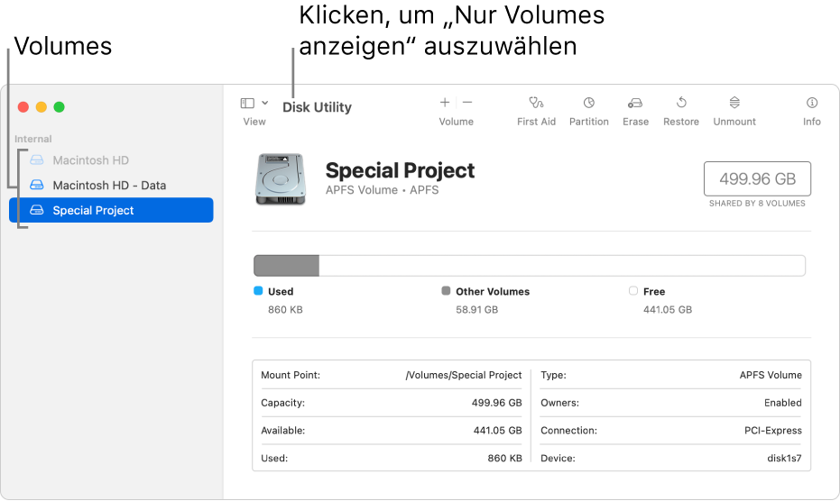
Task: Open the Info circle icon
Action: pos(812,102)
